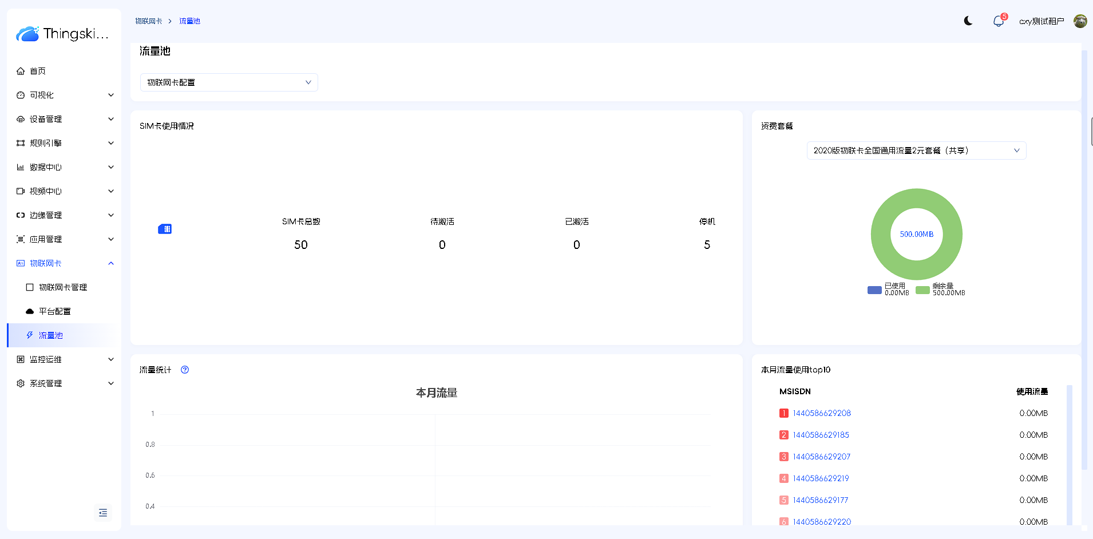
Task: Toggle the 已使用 blue legend swatch
Action: [x=874, y=290]
